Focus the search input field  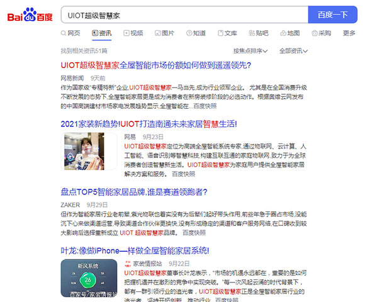click(x=184, y=14)
